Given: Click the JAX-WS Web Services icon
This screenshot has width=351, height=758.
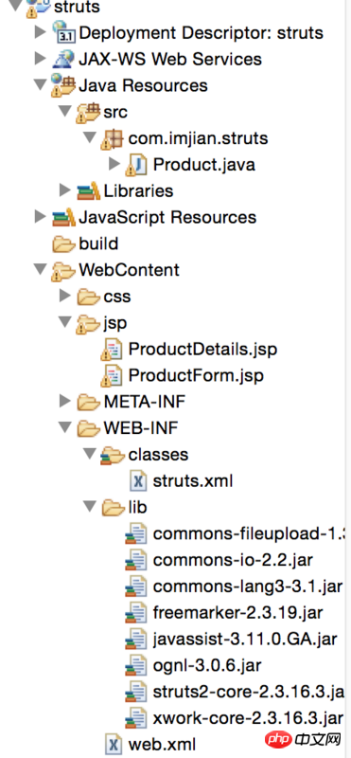Looking at the screenshot, I should tap(64, 59).
